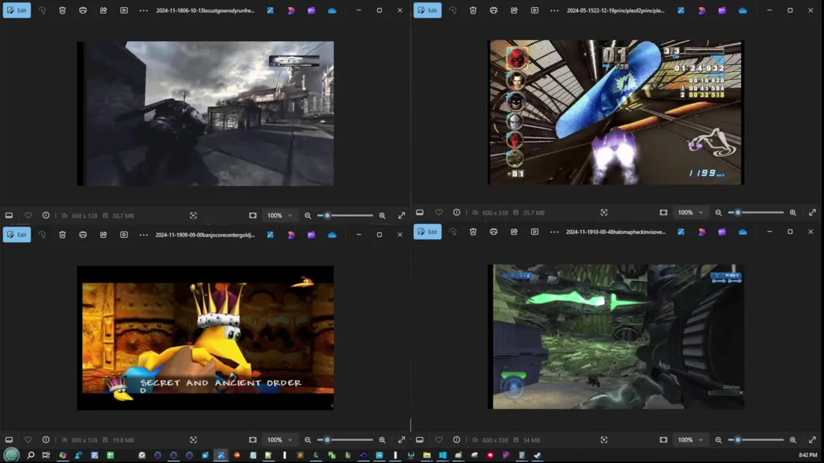This screenshot has width=824, height=463.
Task: Open the 100% zoom dropdown in halomap window
Action: 691,440
